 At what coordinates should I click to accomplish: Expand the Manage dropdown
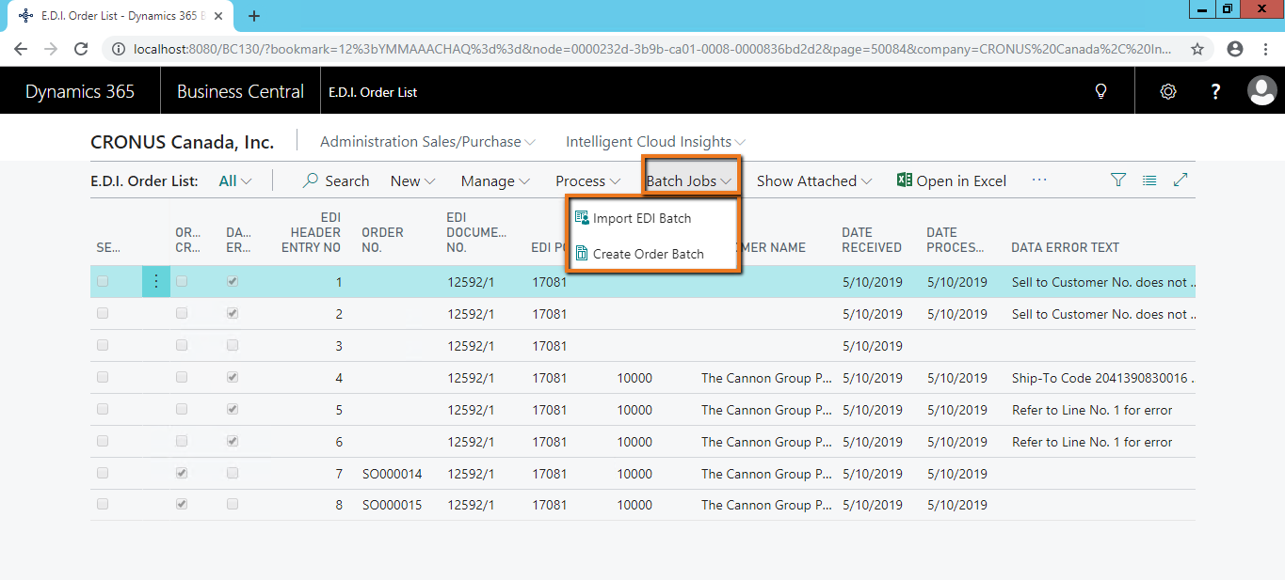click(495, 181)
